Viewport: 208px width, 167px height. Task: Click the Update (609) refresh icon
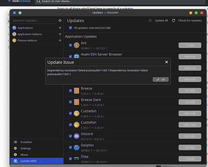coord(15,161)
